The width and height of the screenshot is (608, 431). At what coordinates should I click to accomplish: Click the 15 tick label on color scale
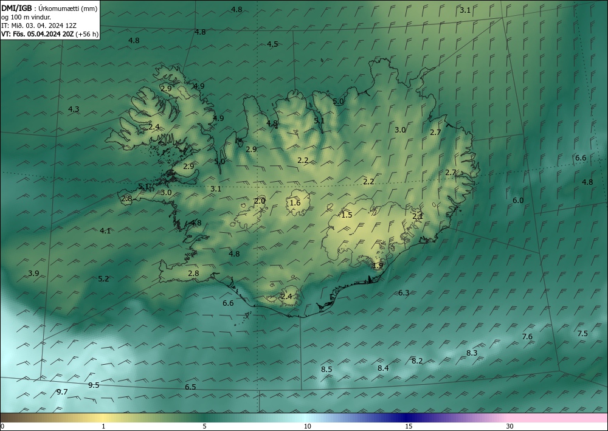(x=409, y=426)
